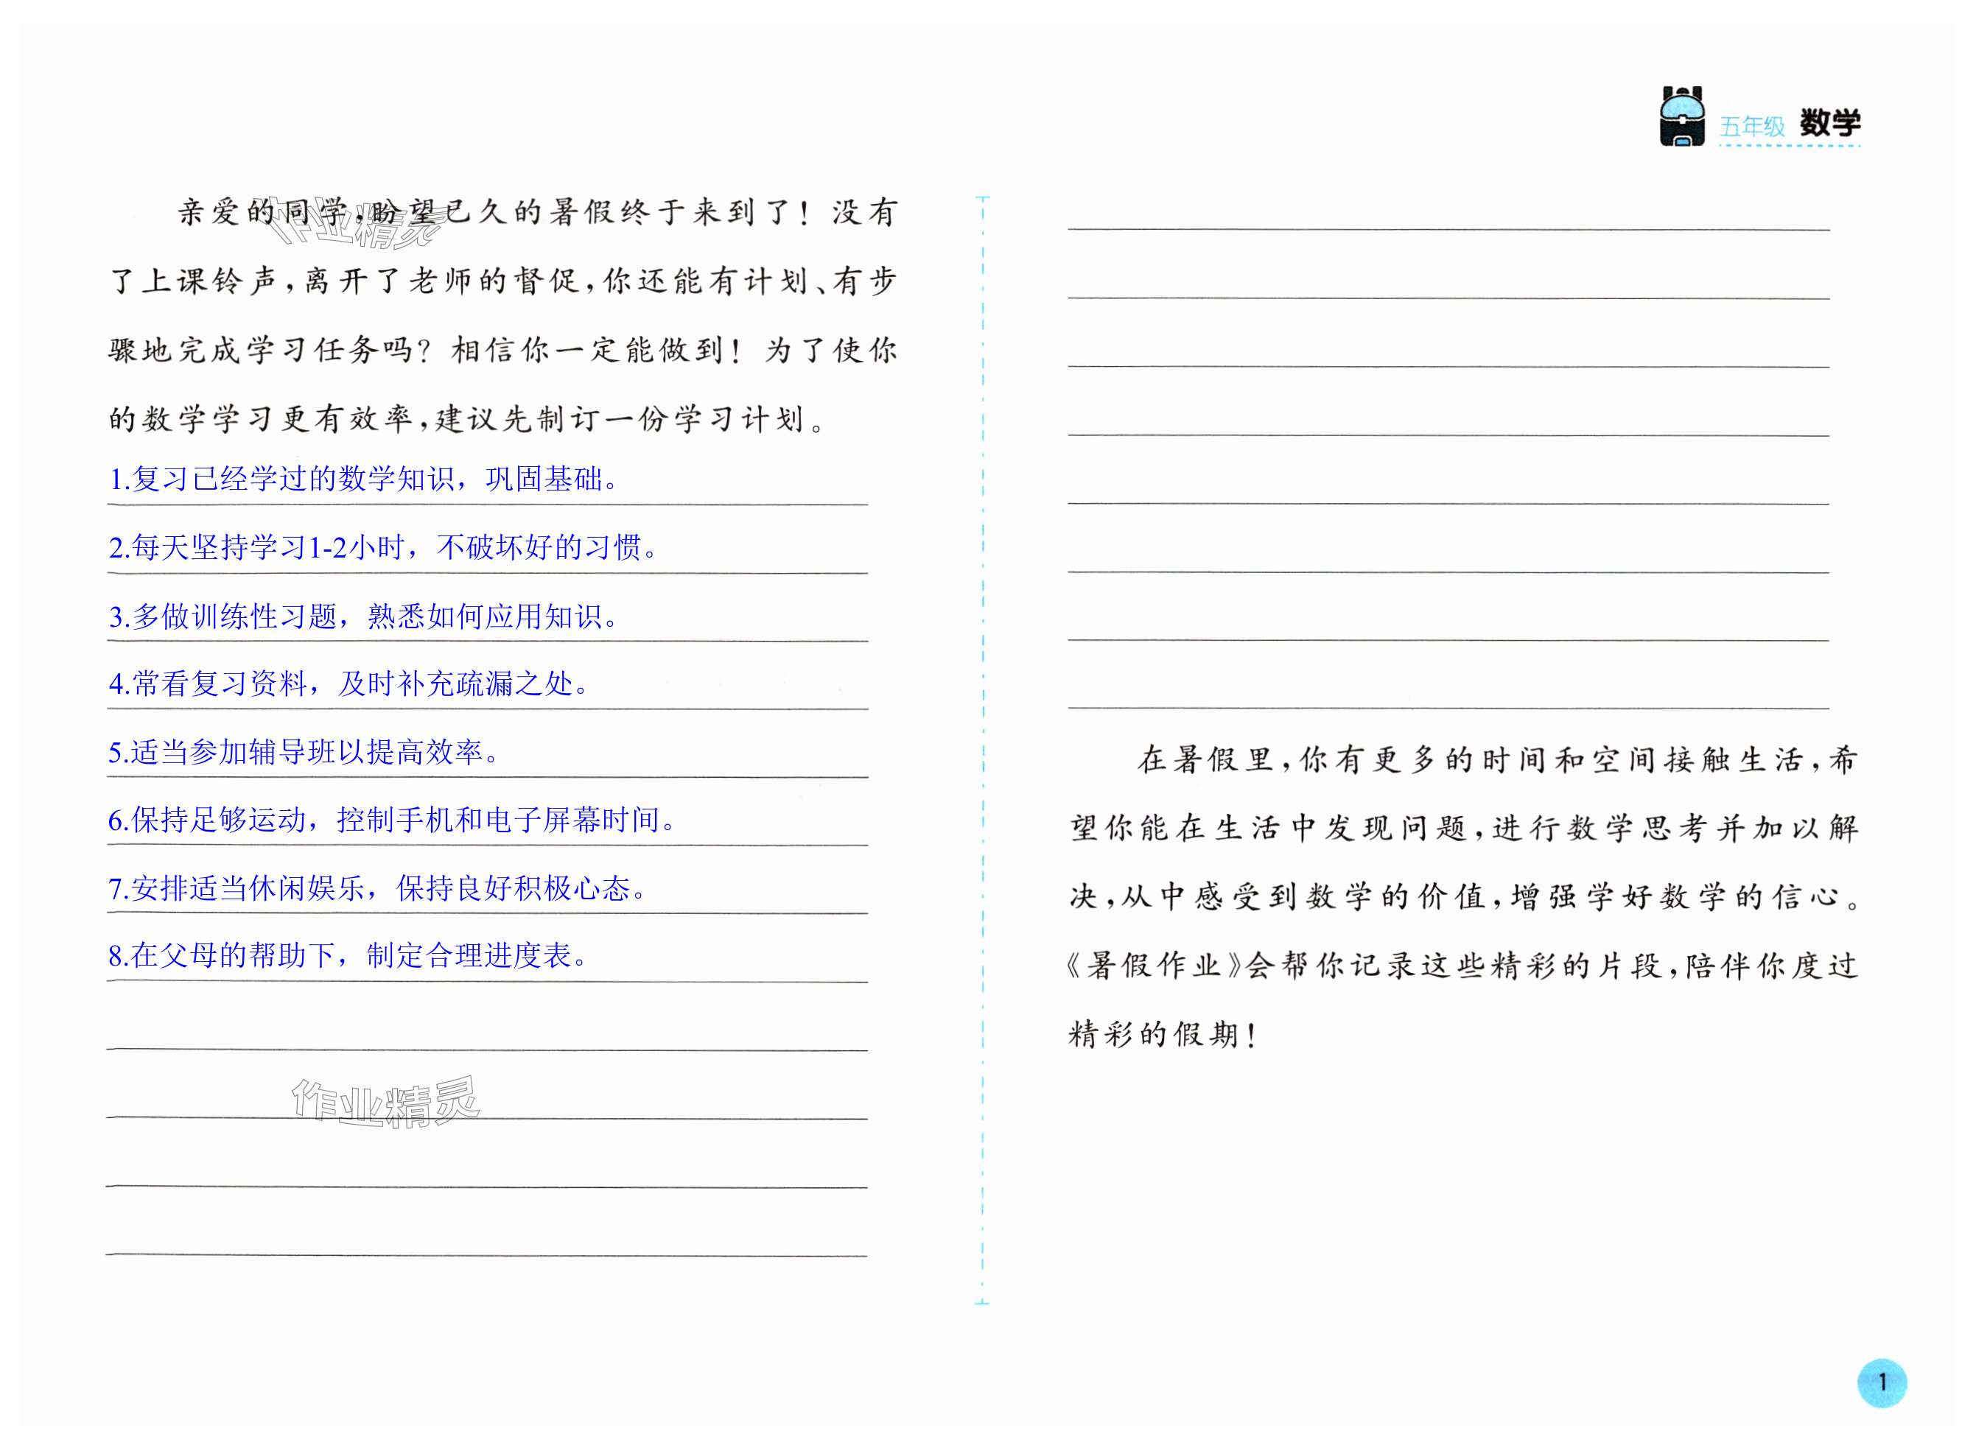Select answer line 8 about 在父母的帮助下

(348, 955)
